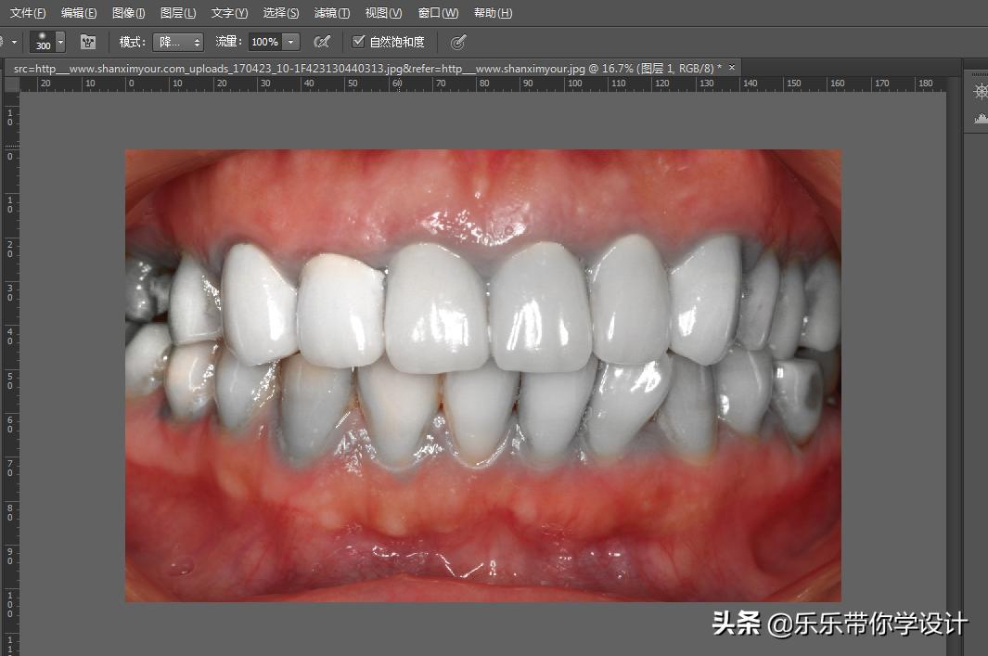Click the histogram panel icon

click(x=979, y=118)
